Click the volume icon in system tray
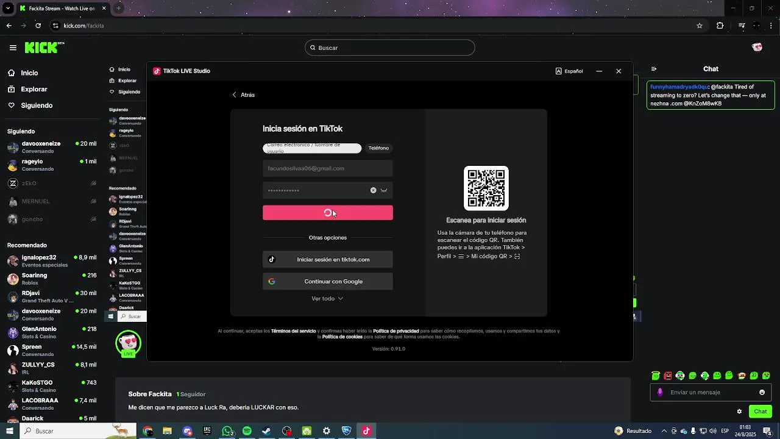 coord(713,431)
